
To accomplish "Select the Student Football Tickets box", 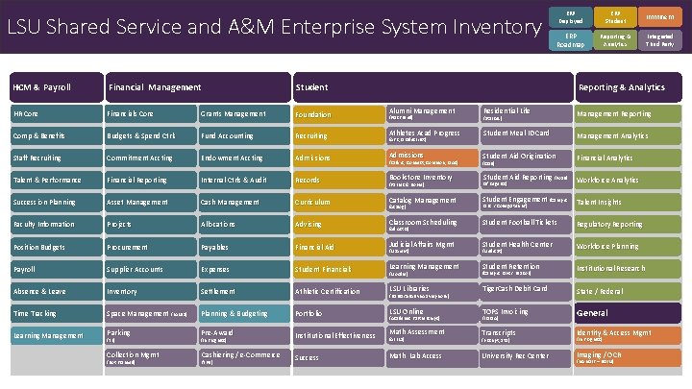I will [526, 225].
